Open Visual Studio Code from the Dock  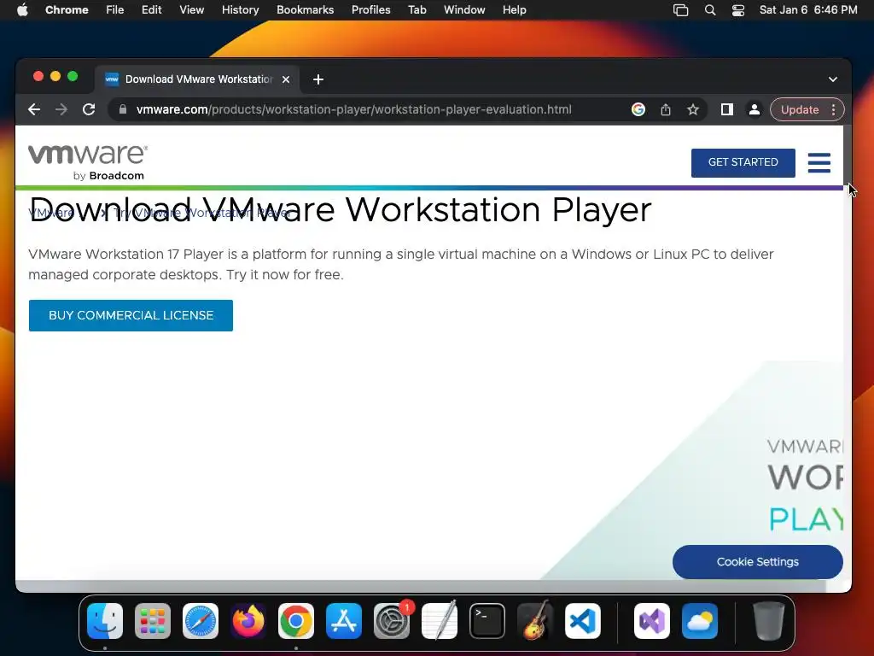coord(582,621)
